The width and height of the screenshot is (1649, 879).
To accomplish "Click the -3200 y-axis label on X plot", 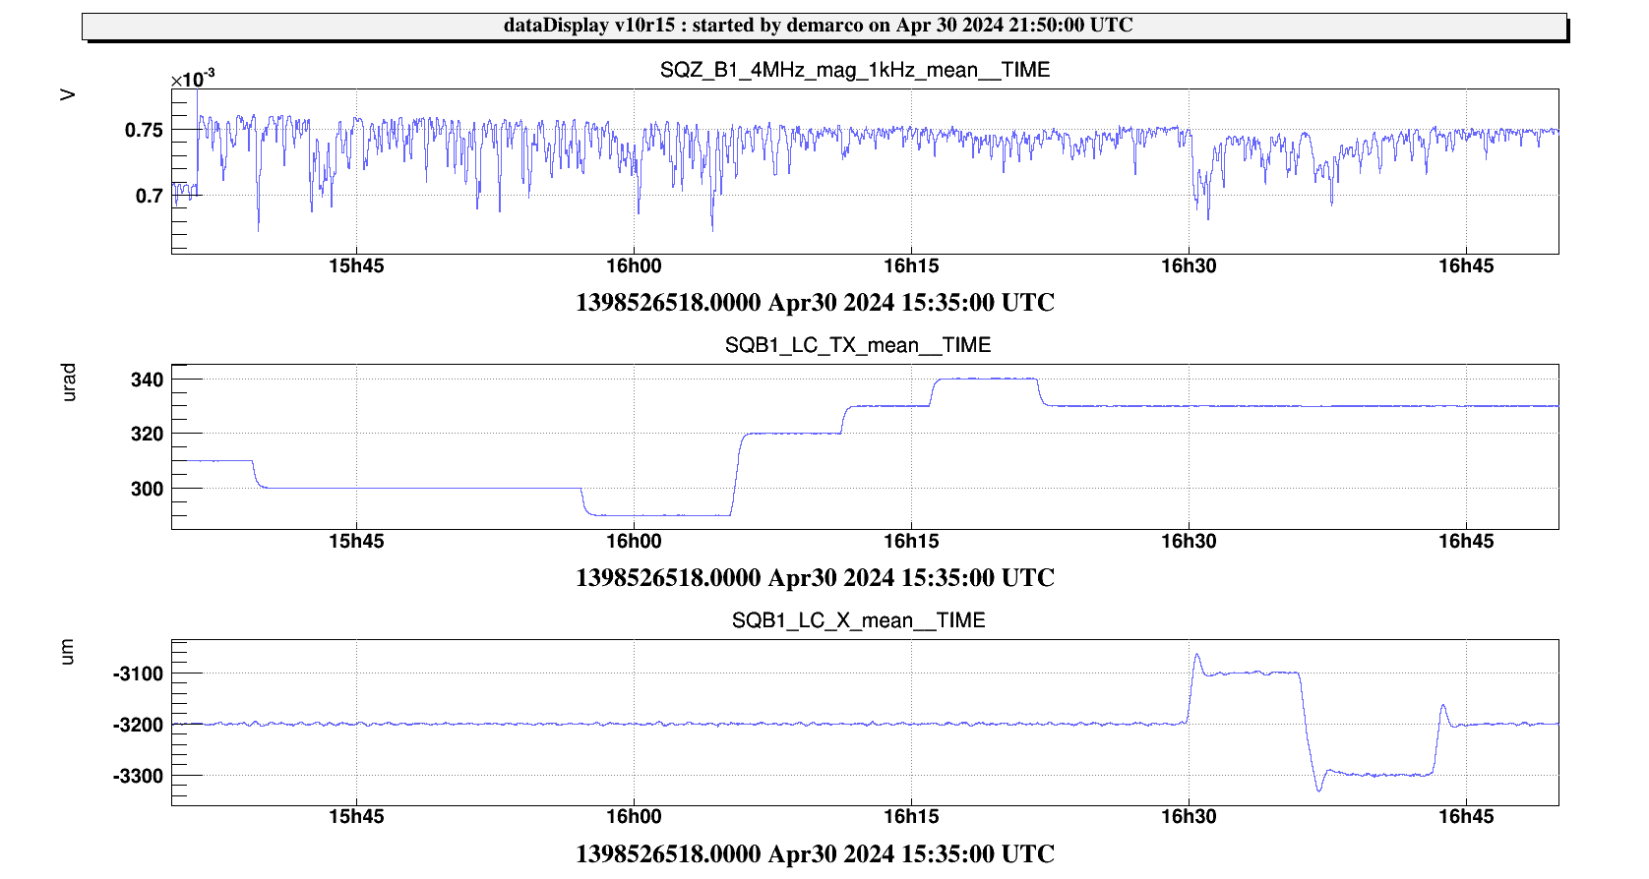I will click(x=138, y=726).
